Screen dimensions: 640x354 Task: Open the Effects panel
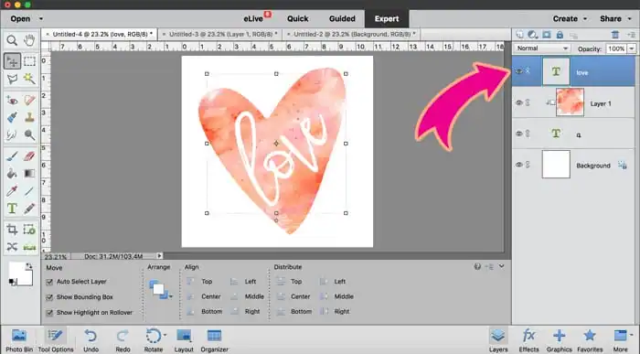point(528,340)
